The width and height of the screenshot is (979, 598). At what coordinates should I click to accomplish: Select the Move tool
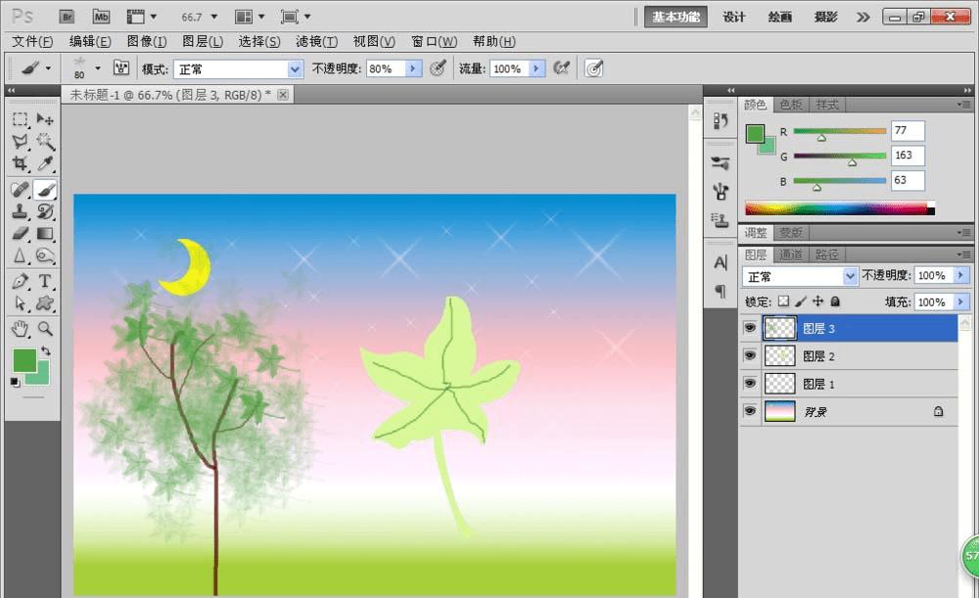pyautogui.click(x=45, y=119)
